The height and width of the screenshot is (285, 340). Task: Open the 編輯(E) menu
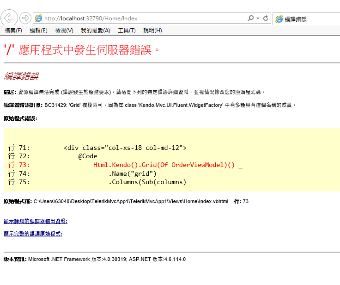click(x=38, y=31)
